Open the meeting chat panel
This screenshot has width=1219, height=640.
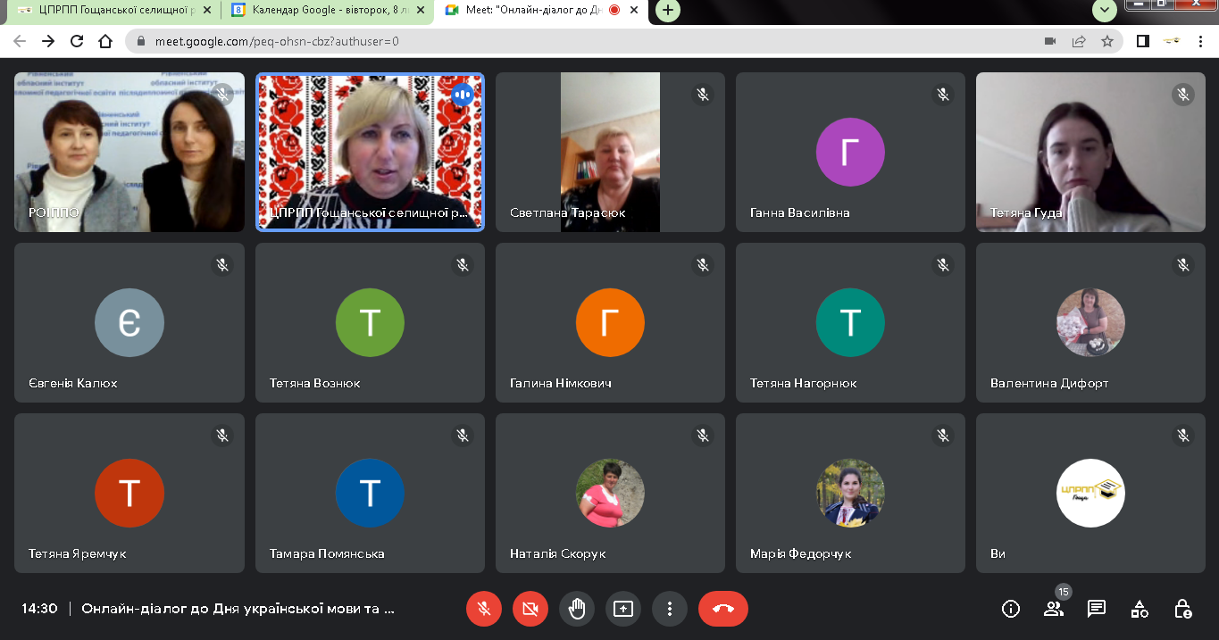[1097, 609]
